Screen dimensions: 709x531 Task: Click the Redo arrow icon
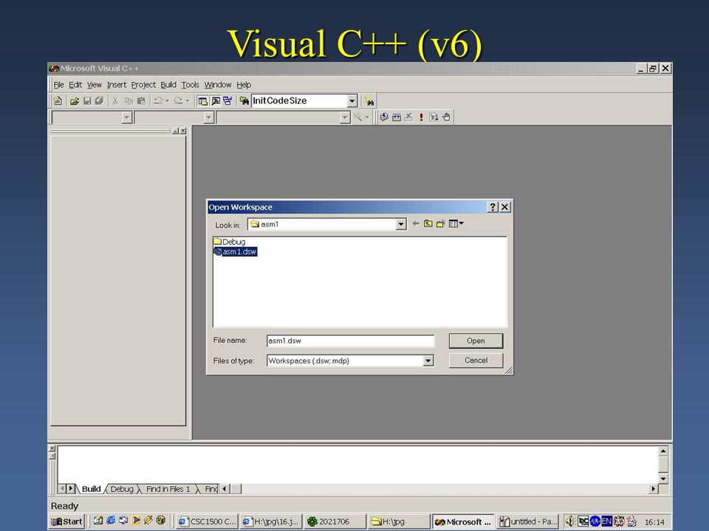click(x=178, y=101)
